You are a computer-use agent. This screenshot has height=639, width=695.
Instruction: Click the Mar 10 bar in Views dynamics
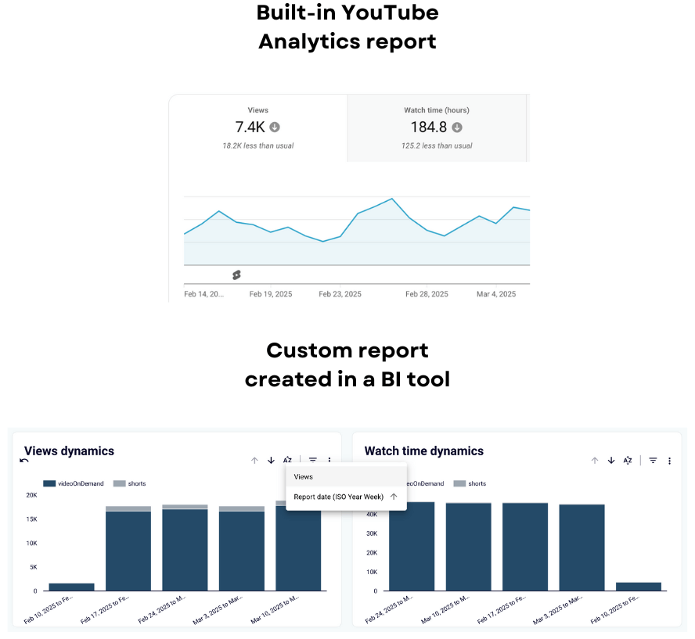point(298,549)
